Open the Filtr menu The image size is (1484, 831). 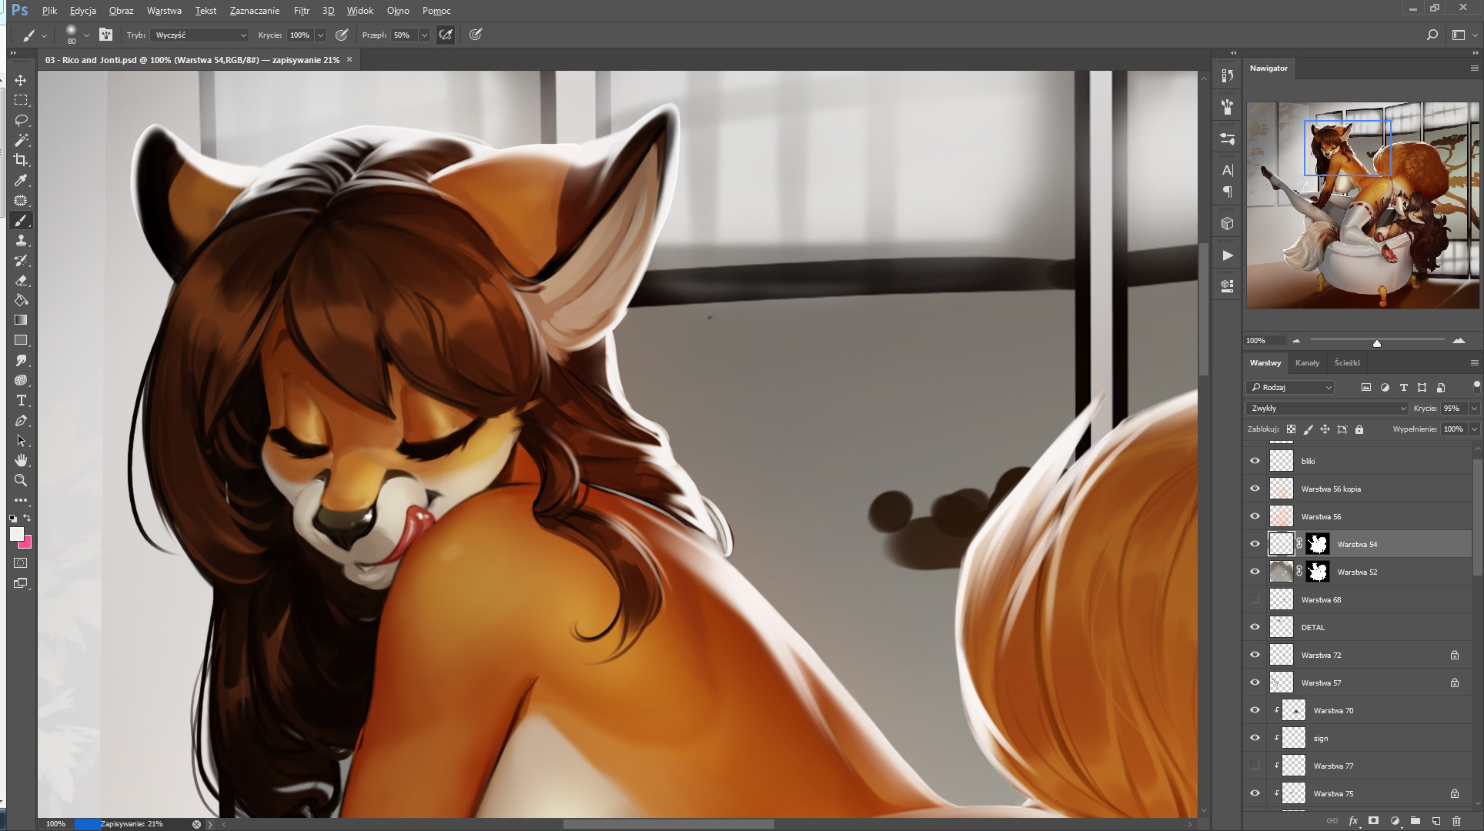coord(301,11)
